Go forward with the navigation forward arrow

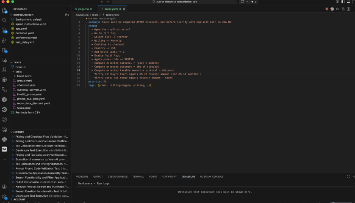(108, 2)
